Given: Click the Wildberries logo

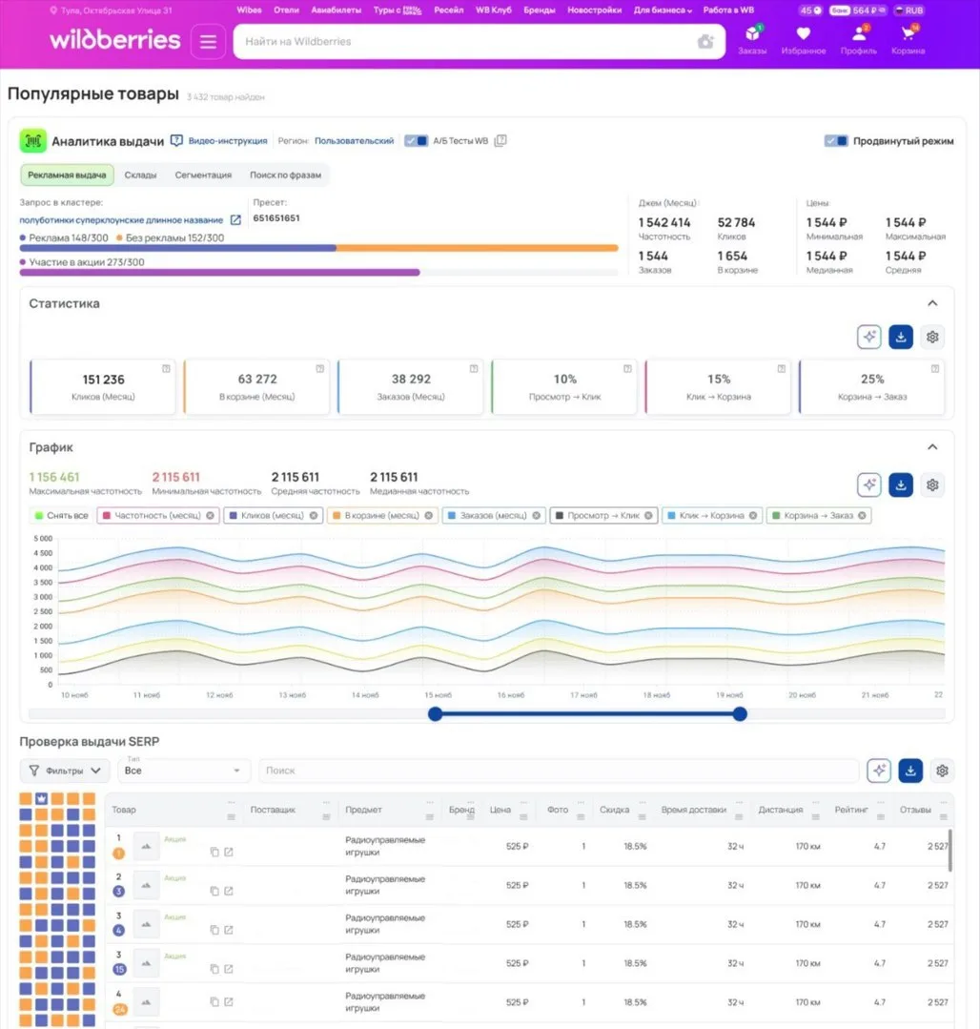Looking at the screenshot, I should pos(114,39).
